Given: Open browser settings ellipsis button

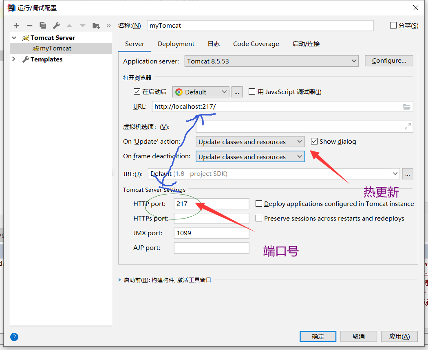Looking at the screenshot, I should pos(237,92).
